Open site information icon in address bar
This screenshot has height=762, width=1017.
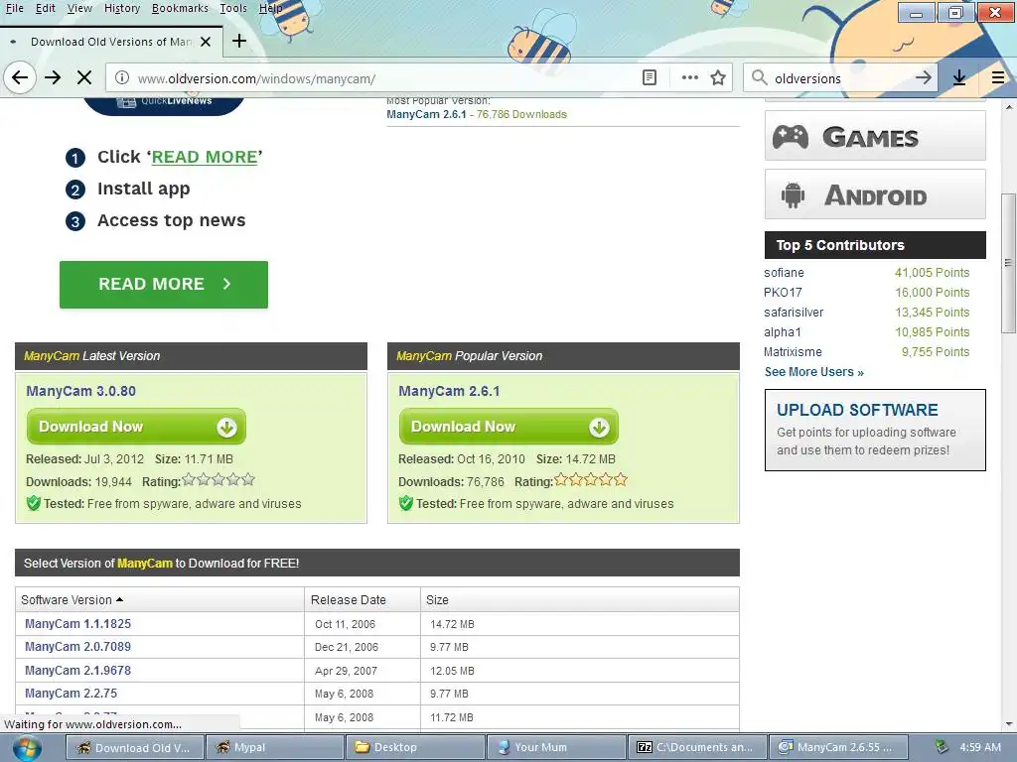[121, 77]
